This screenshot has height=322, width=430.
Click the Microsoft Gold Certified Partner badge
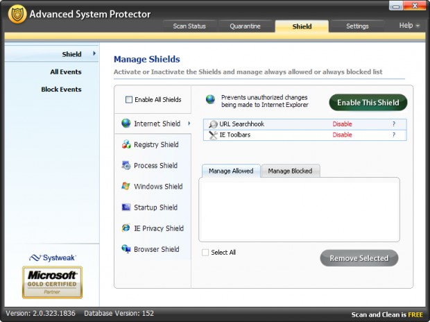(52, 282)
